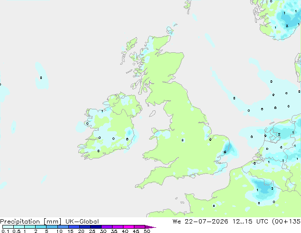
Task: Click the '12..15 UTC' time text
Action: pos(250,222)
